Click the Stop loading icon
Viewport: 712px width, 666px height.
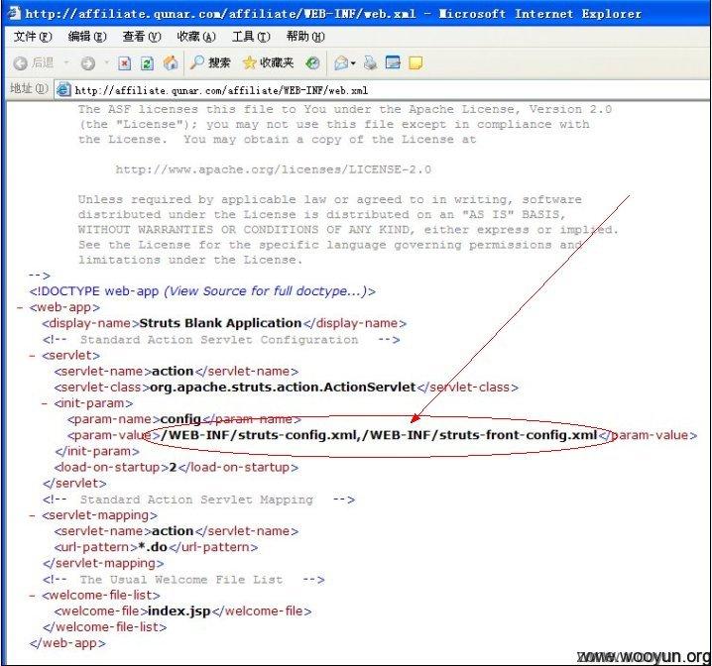tap(124, 63)
